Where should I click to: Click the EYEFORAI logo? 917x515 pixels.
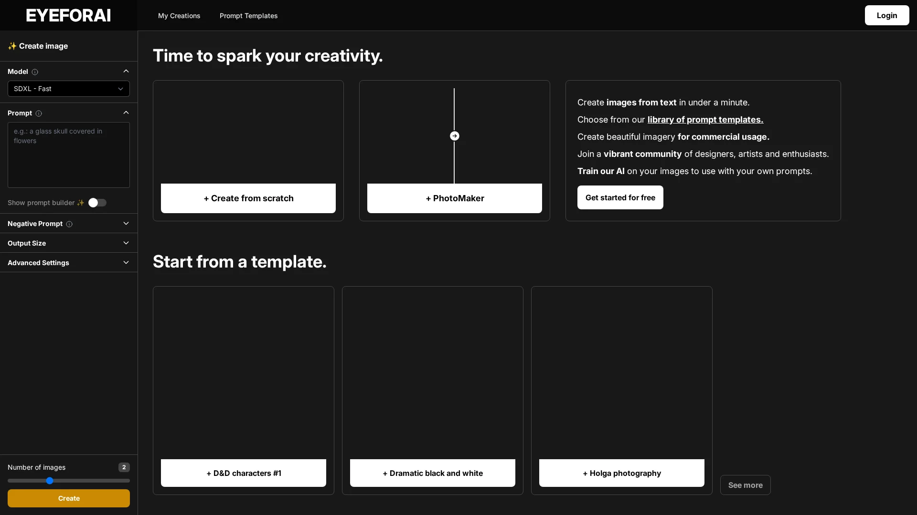(68, 15)
